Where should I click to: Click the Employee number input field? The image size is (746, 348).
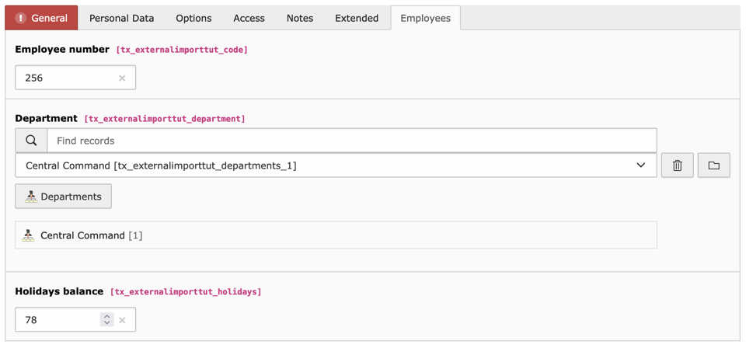(x=66, y=78)
